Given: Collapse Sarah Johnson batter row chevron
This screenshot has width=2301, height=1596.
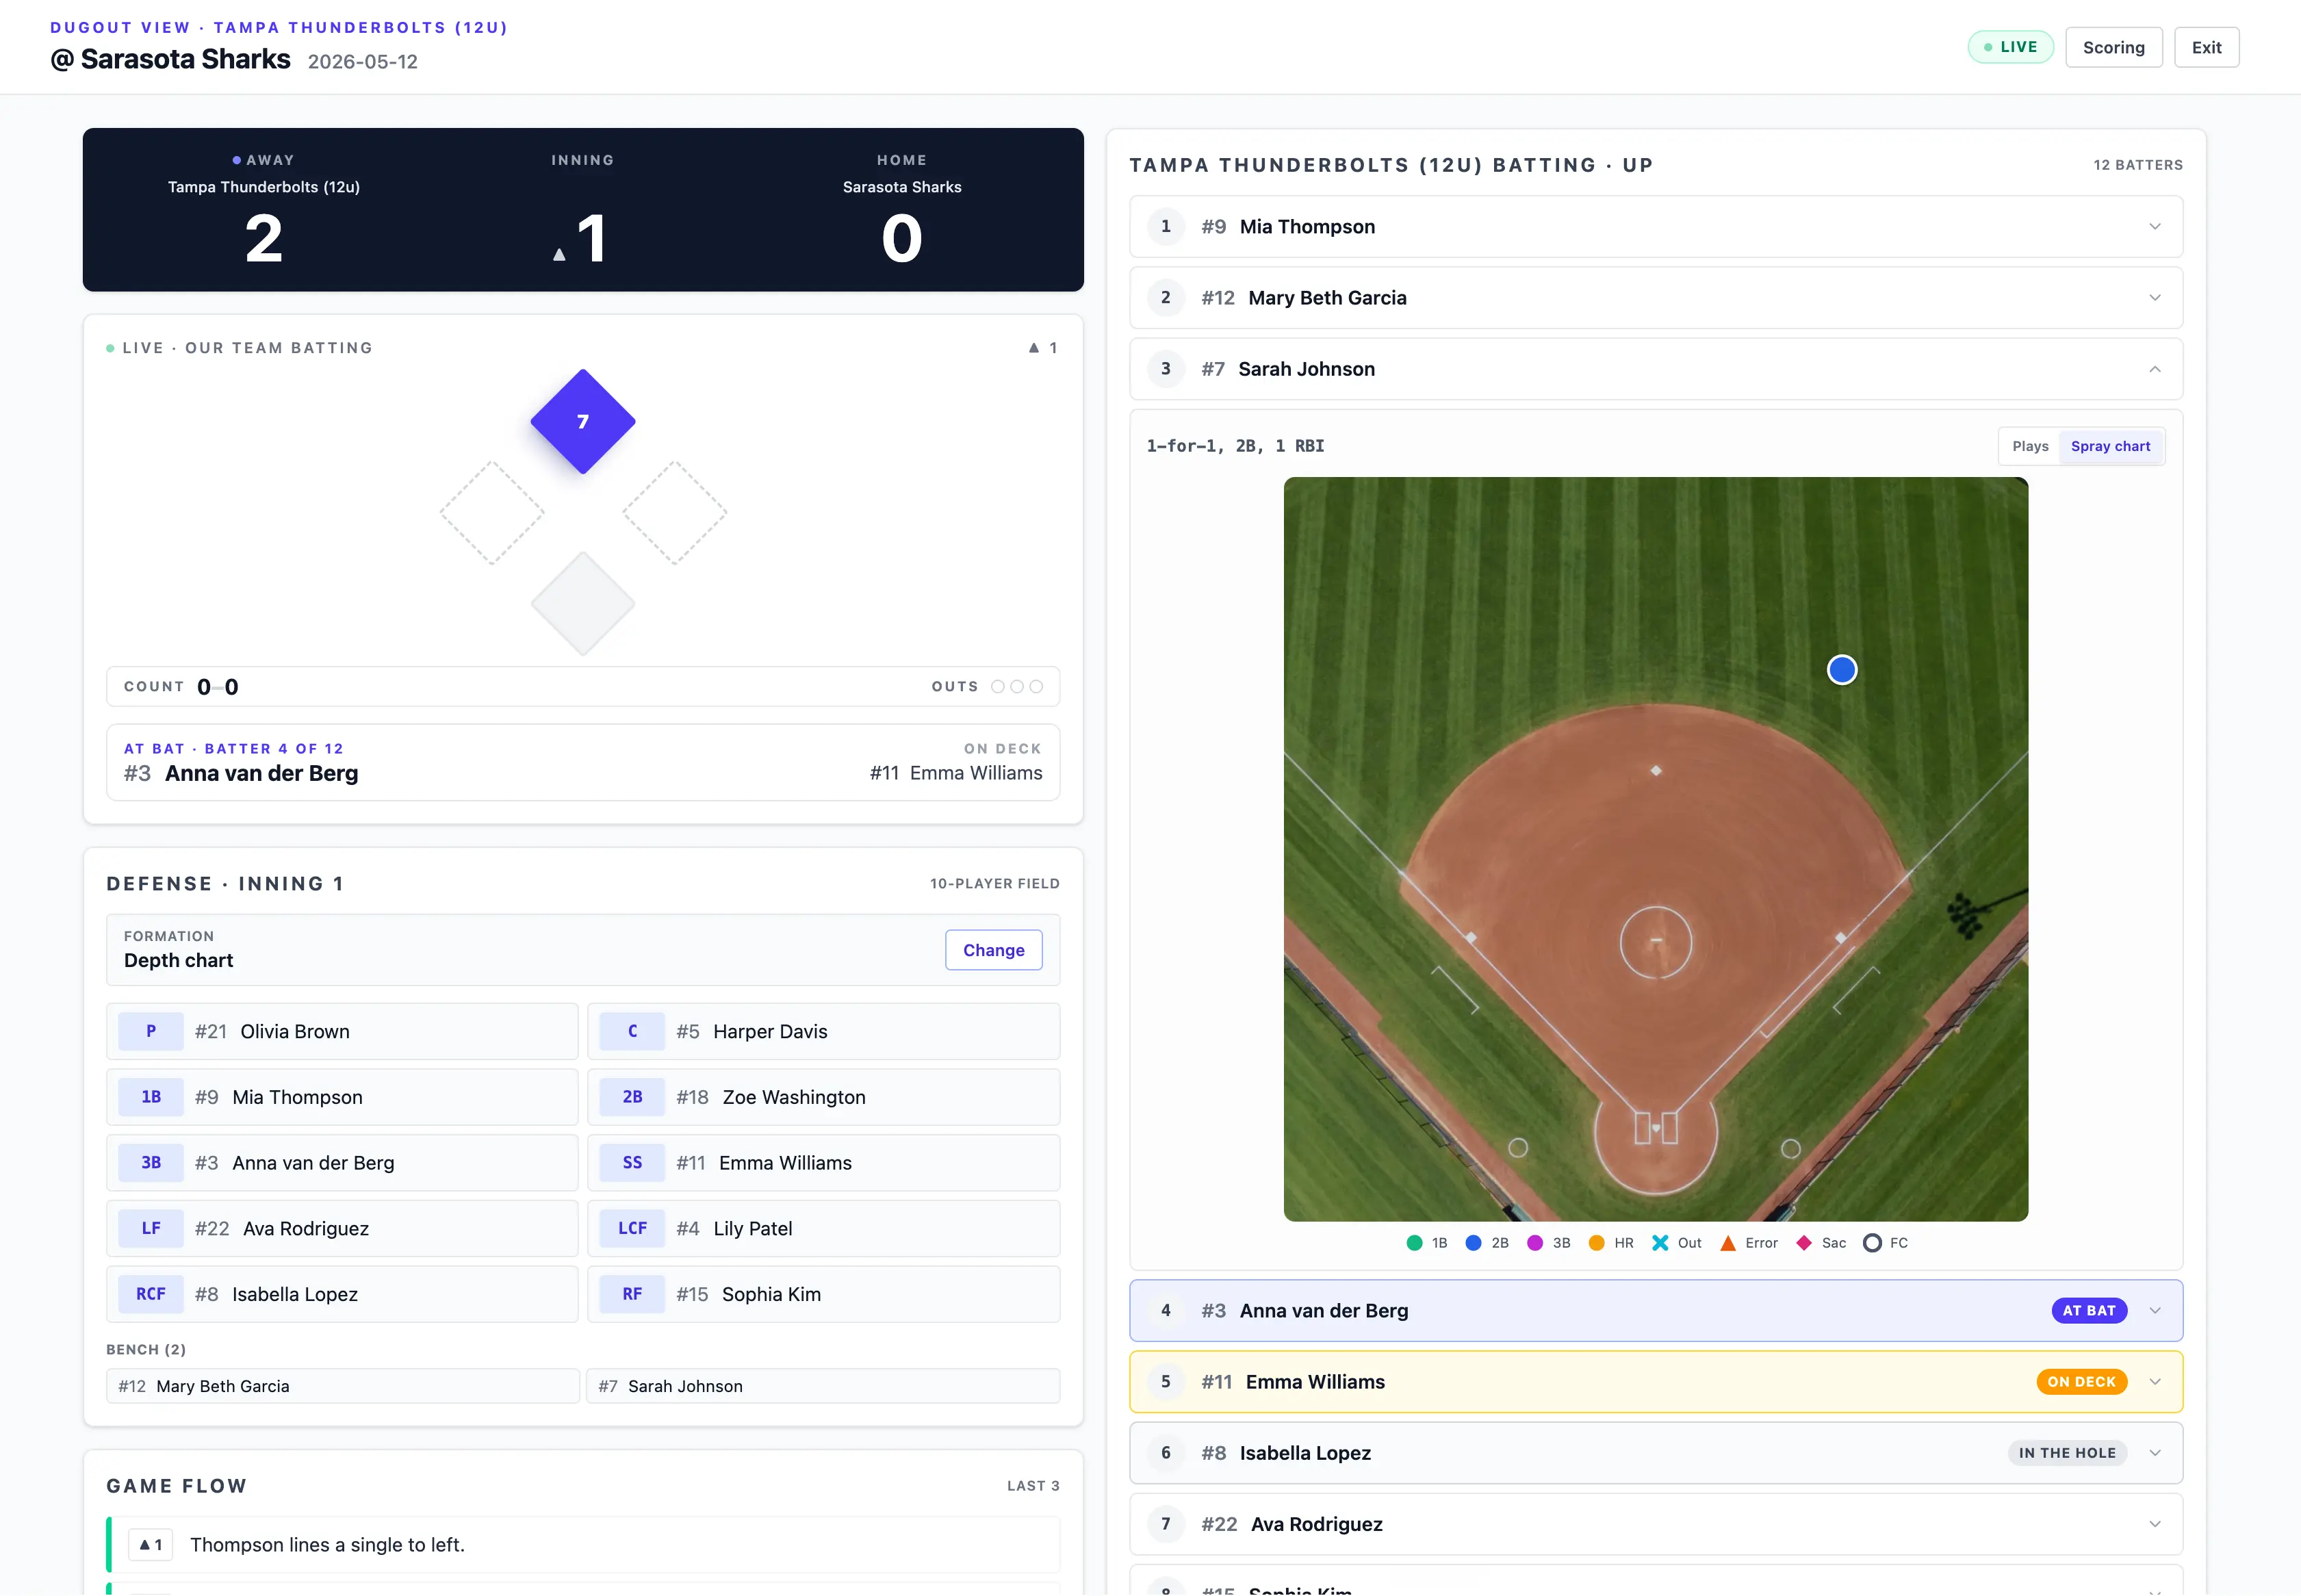Looking at the screenshot, I should tap(2155, 369).
